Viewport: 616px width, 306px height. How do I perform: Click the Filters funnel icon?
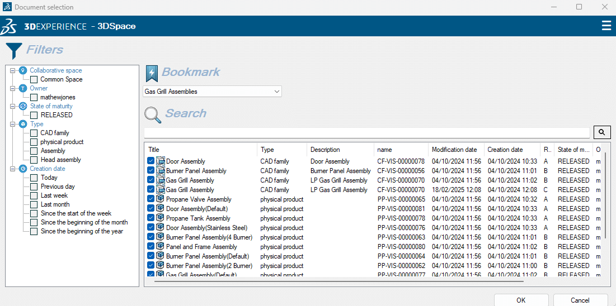14,51
